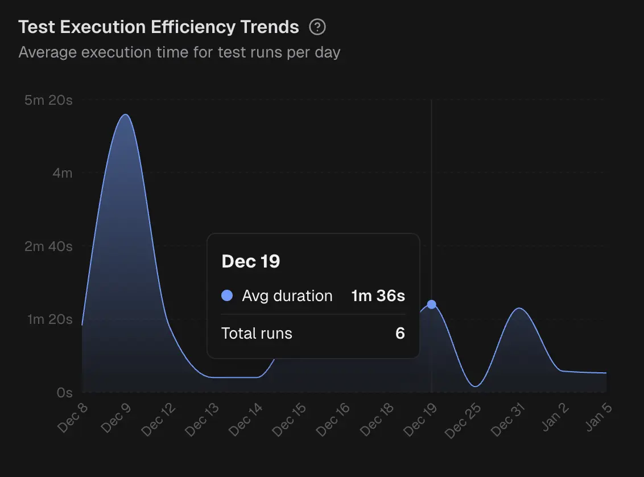Click the Dec 13 axis label
Screen dimensions: 644x477
pyautogui.click(x=203, y=418)
